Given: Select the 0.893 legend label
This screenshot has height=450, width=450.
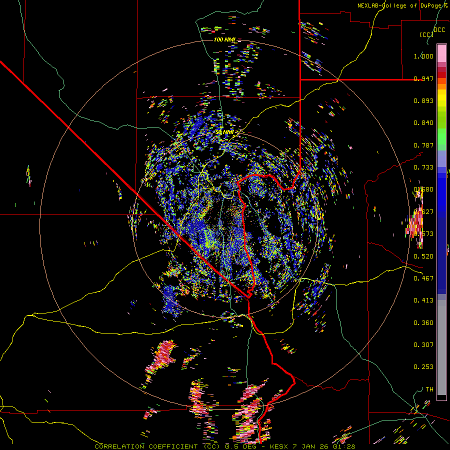Looking at the screenshot, I should tap(423, 100).
